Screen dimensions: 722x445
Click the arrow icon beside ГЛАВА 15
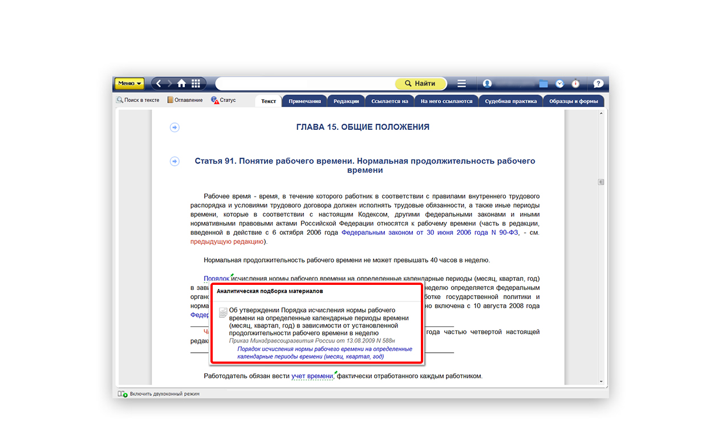tap(175, 127)
